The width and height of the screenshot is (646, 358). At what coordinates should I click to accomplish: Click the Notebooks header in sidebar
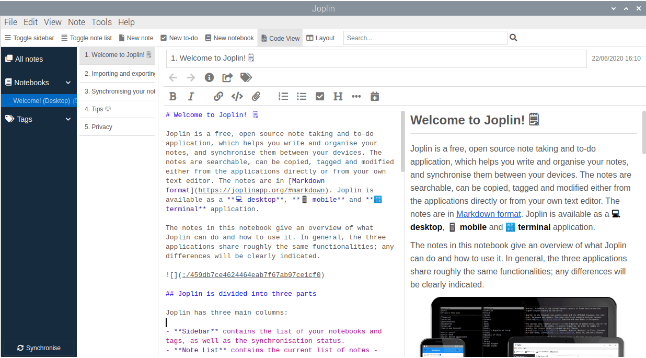tap(31, 83)
